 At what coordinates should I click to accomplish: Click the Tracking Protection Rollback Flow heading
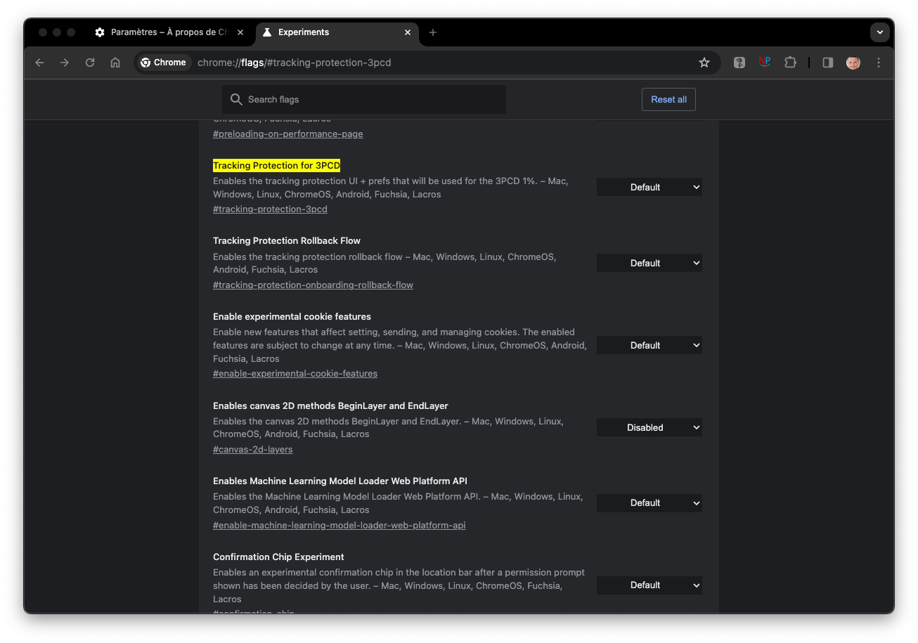(287, 240)
